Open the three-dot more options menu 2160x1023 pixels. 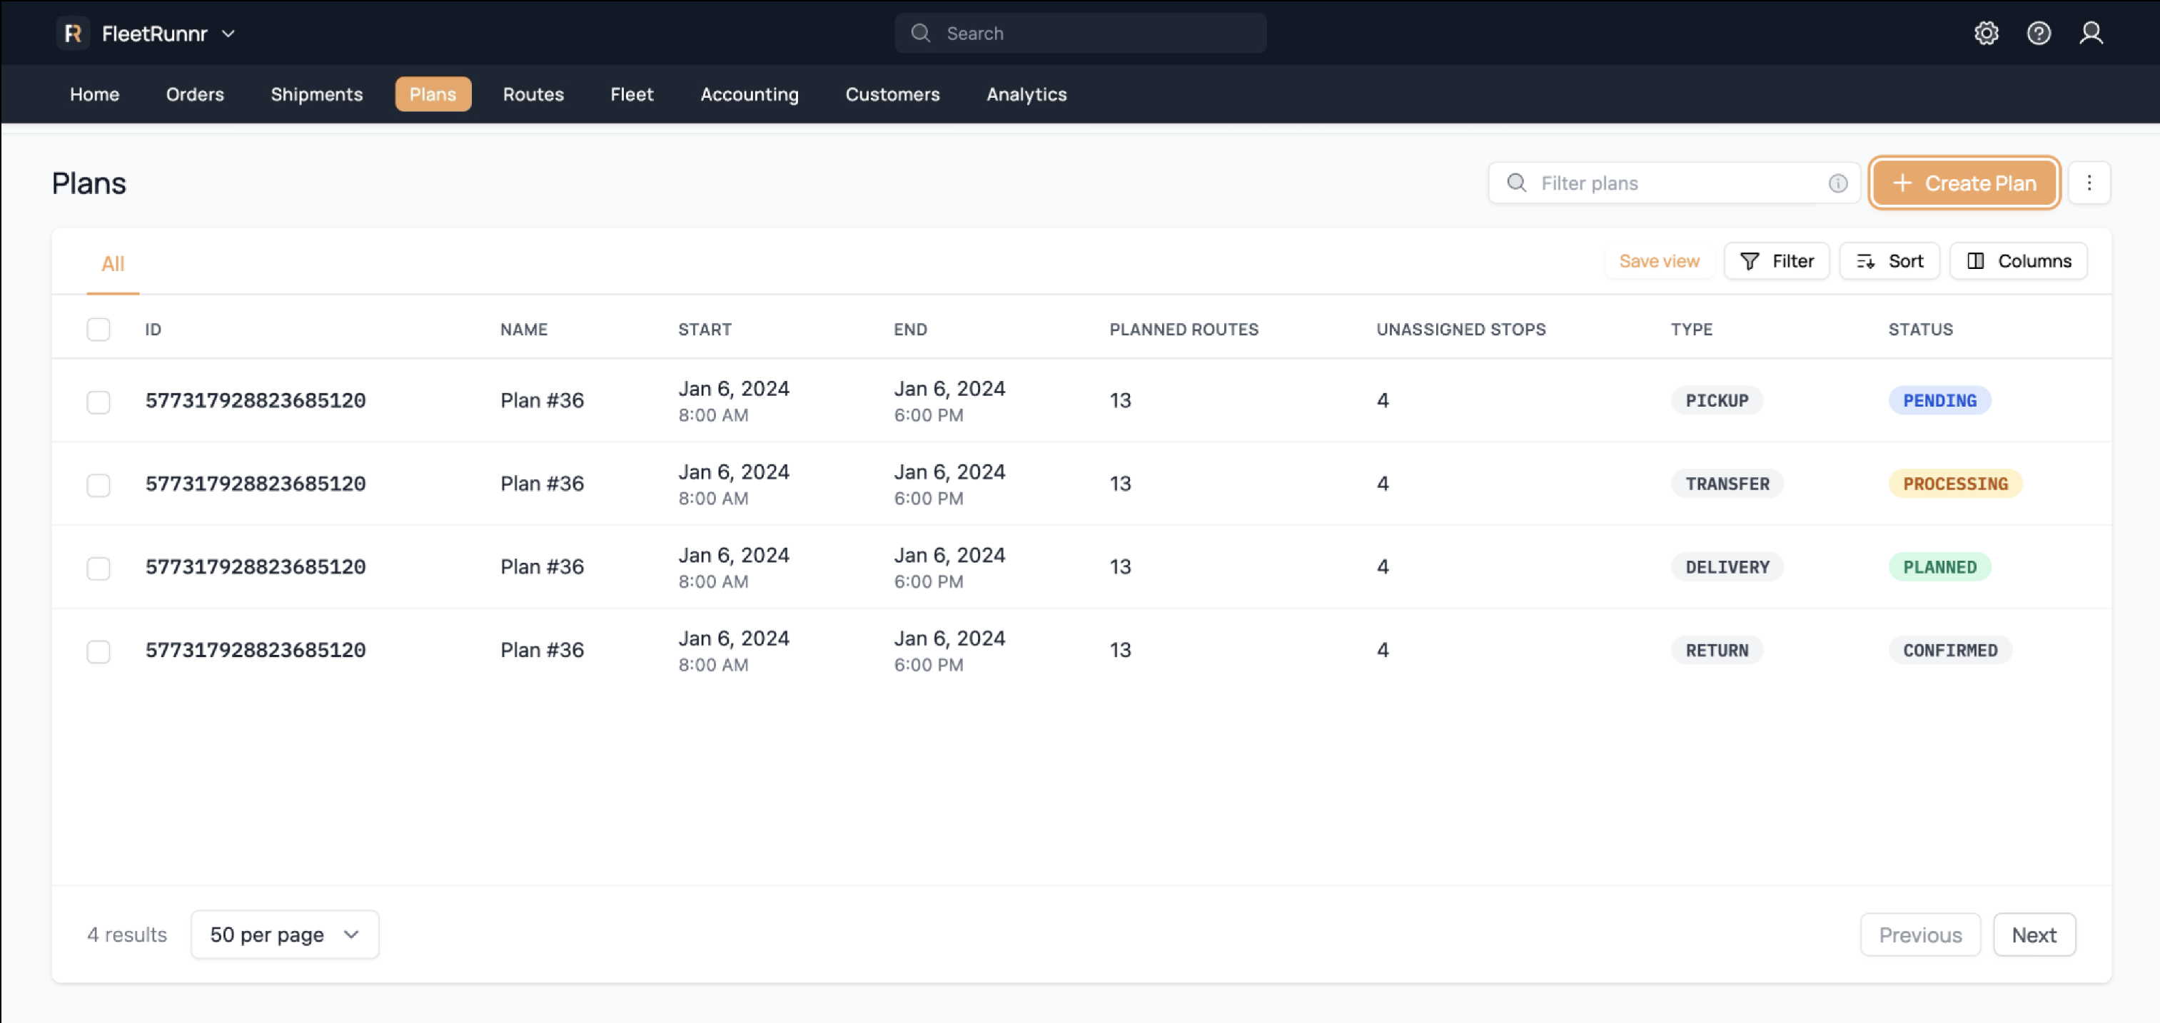click(x=2089, y=183)
